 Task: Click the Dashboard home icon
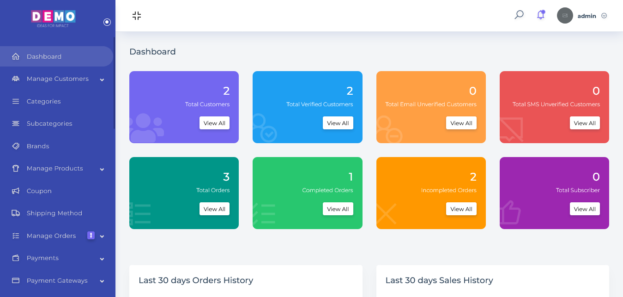16,56
